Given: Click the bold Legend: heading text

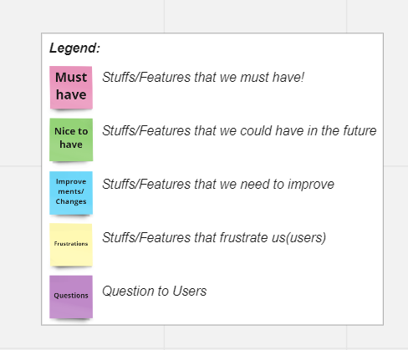Looking at the screenshot, I should (74, 48).
